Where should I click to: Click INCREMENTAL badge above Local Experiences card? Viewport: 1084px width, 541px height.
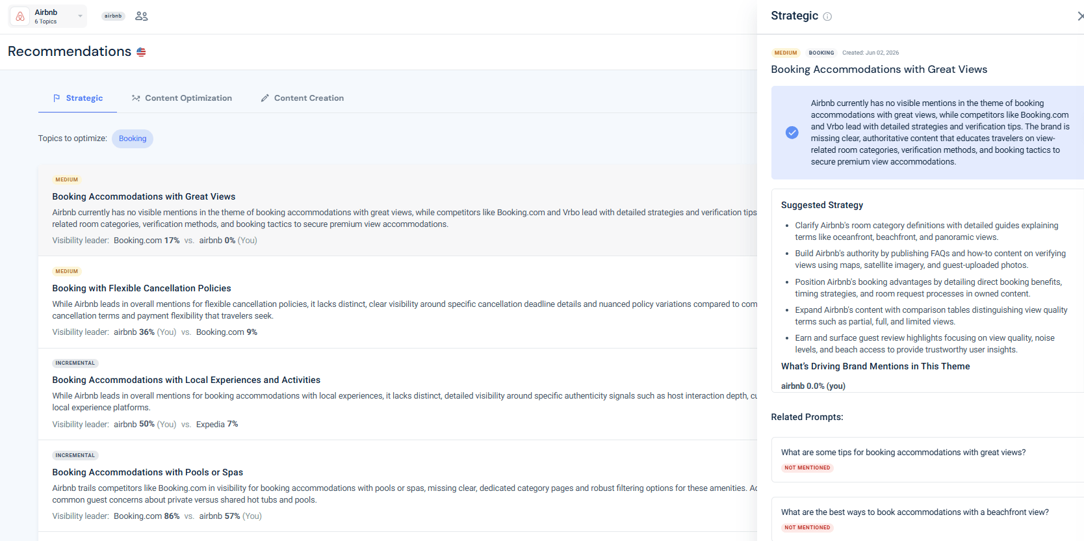pos(75,363)
